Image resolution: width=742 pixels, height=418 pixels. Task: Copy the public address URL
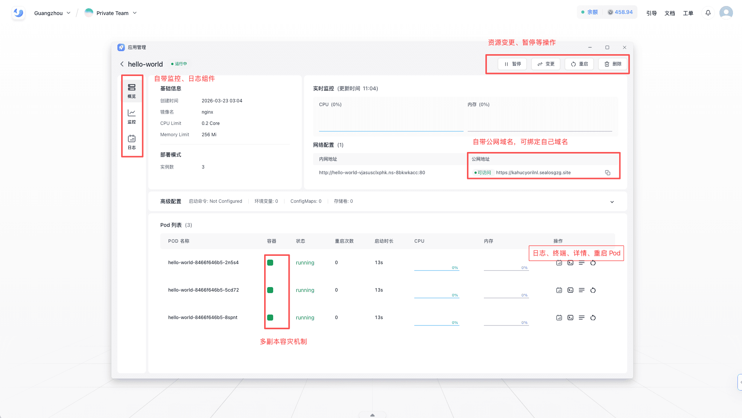(607, 173)
